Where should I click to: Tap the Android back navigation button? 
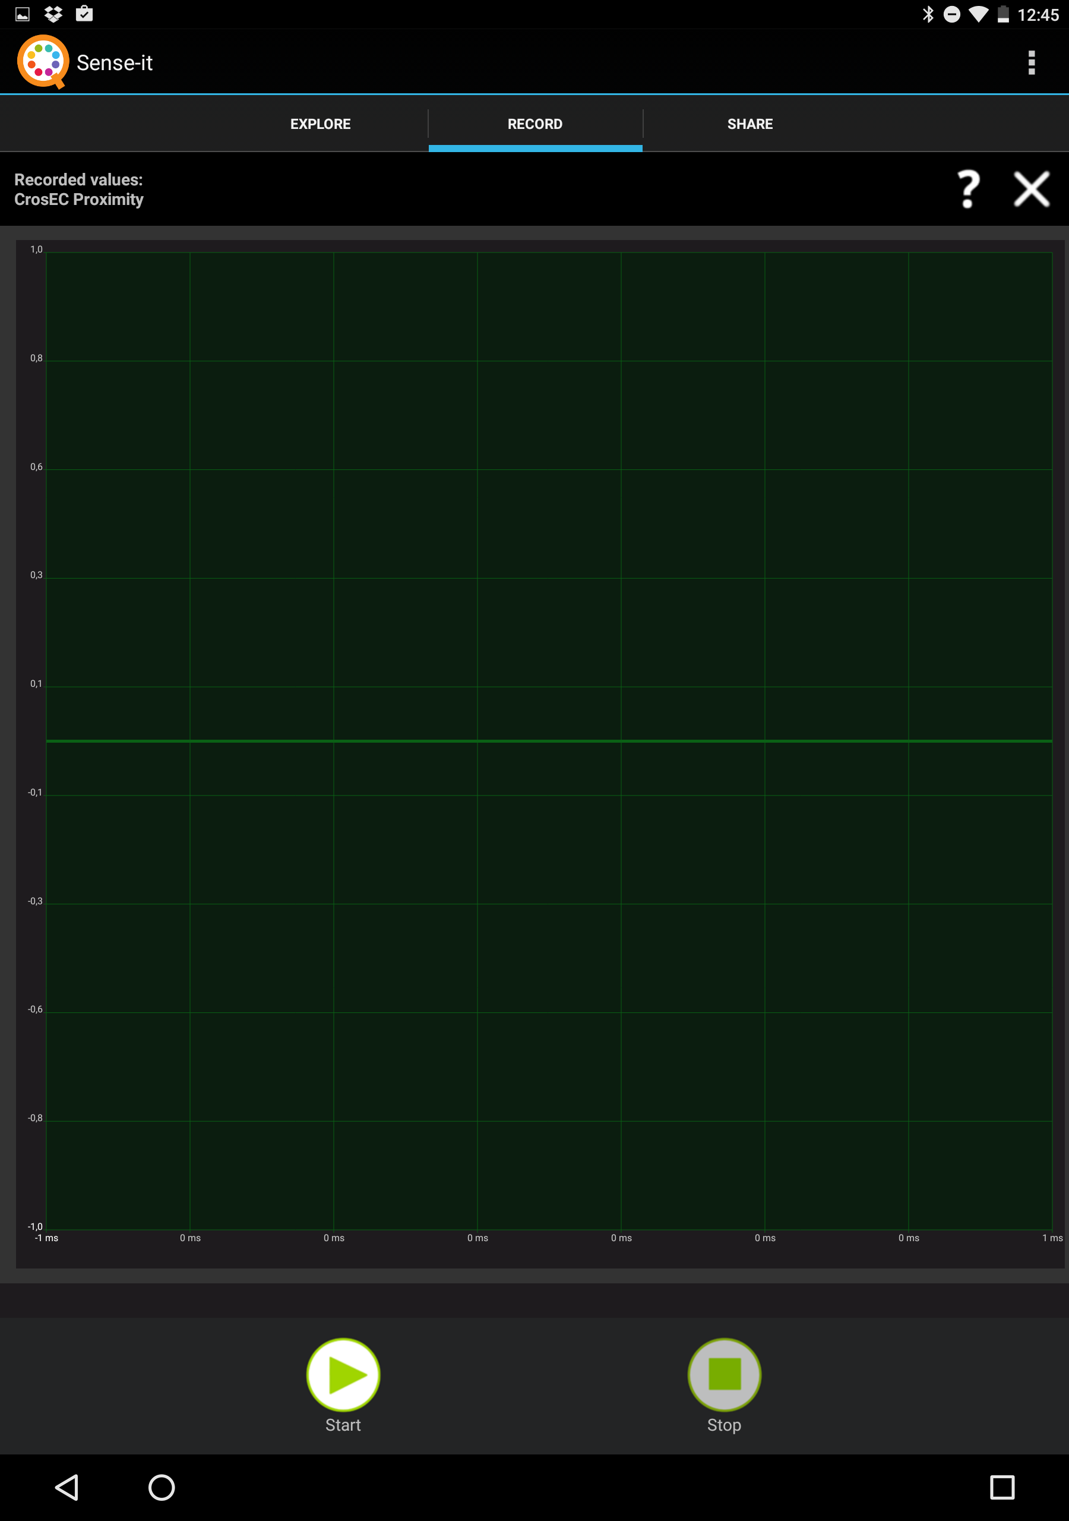pos(67,1487)
